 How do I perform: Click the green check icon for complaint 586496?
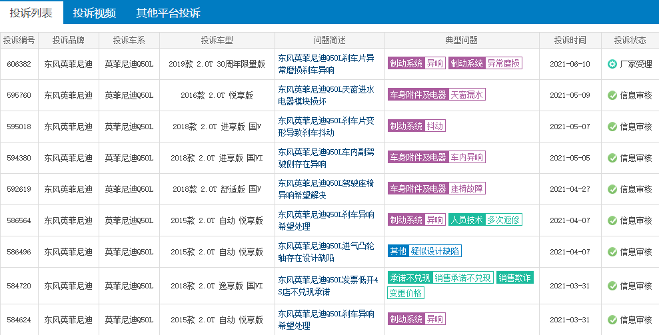point(612,252)
